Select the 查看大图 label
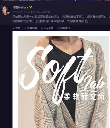 coord(32,28)
